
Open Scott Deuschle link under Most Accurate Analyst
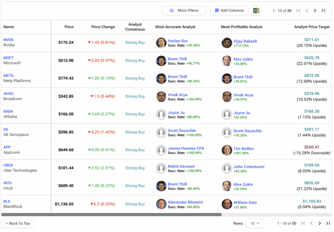(182, 130)
